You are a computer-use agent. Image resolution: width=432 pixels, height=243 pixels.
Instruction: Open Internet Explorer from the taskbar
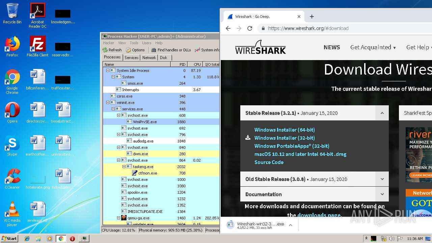[27, 239]
